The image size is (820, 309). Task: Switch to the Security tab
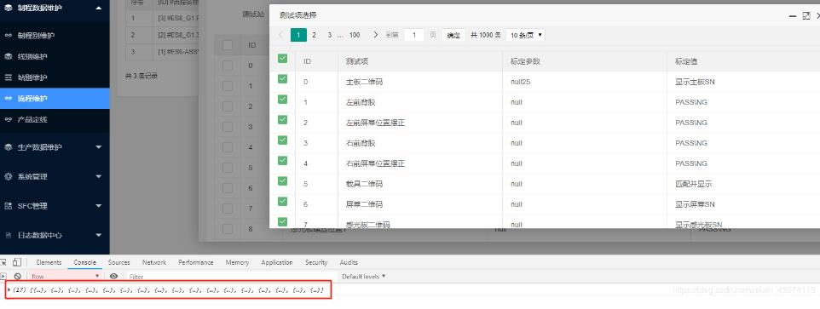pyautogui.click(x=316, y=262)
